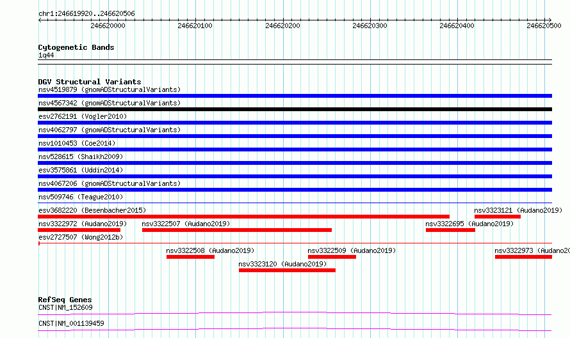Click the nsv4067206 (gnomADStructuralVariants) label
Image resolution: width=570 pixels, height=338 pixels.
coord(110,183)
